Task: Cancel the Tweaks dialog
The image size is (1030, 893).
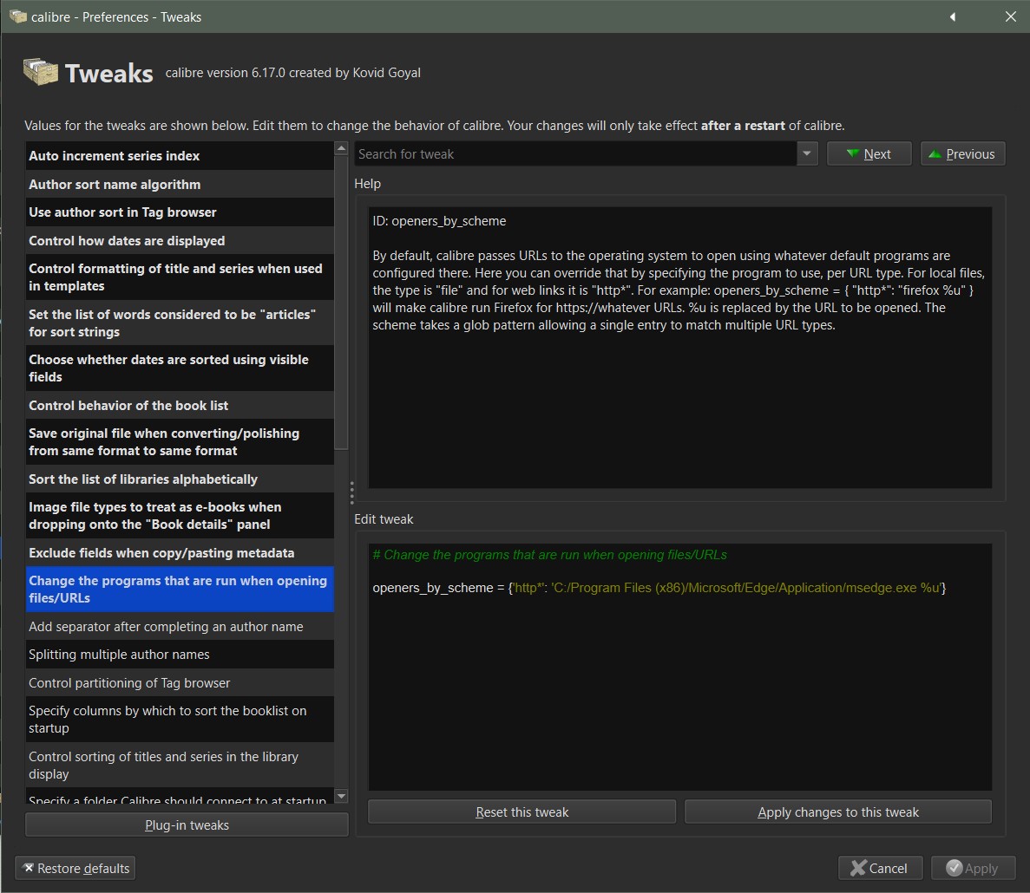Action: tap(880, 868)
